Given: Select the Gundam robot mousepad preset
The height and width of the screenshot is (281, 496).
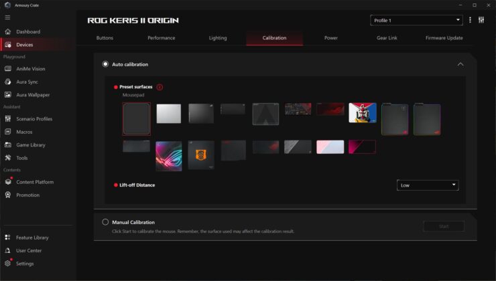Looking at the screenshot, I should click(363, 112).
